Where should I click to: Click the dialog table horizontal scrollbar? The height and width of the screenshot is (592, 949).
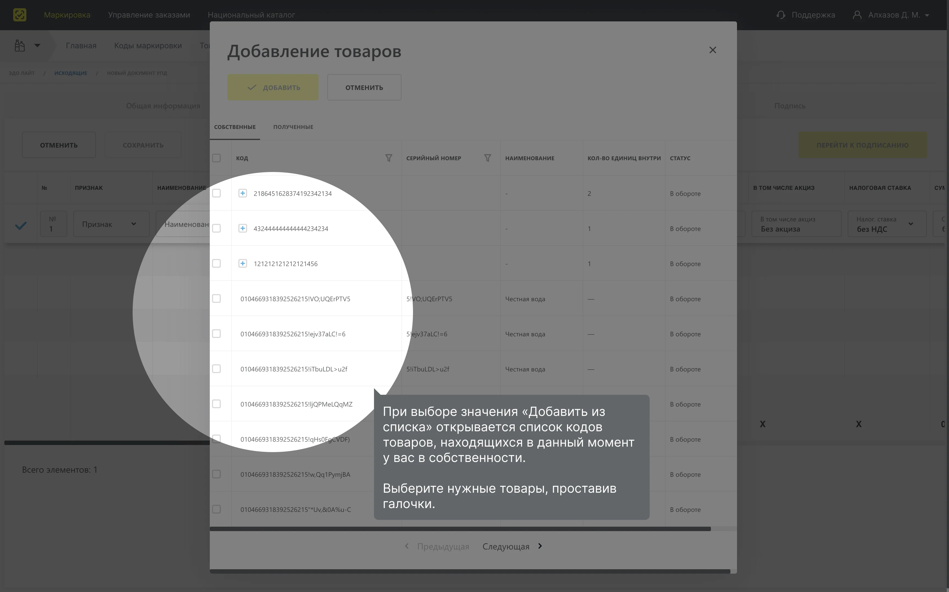coord(460,529)
